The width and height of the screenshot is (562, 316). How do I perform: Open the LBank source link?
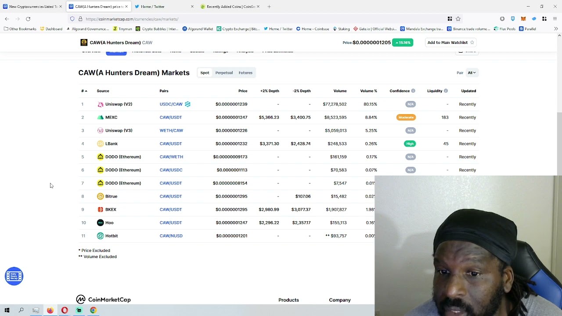coord(112,144)
